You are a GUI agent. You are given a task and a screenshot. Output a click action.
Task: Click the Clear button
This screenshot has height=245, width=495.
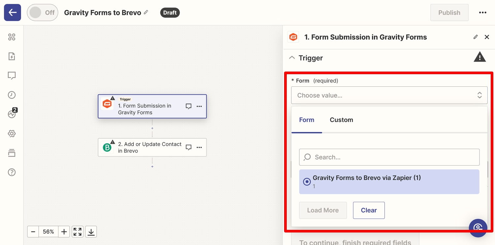[x=369, y=210]
